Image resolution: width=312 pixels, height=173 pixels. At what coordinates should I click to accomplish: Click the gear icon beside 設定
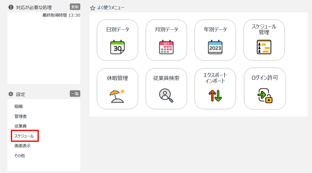click(x=11, y=94)
